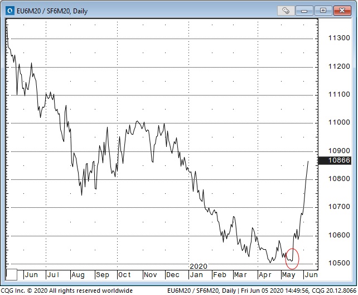Click the Oct label on time axis

click(124, 275)
